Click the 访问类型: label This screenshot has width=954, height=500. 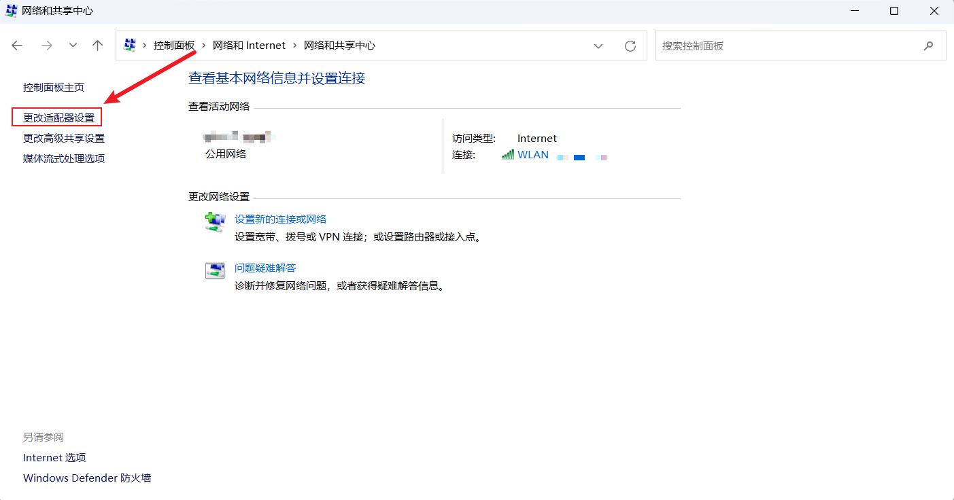tap(474, 138)
